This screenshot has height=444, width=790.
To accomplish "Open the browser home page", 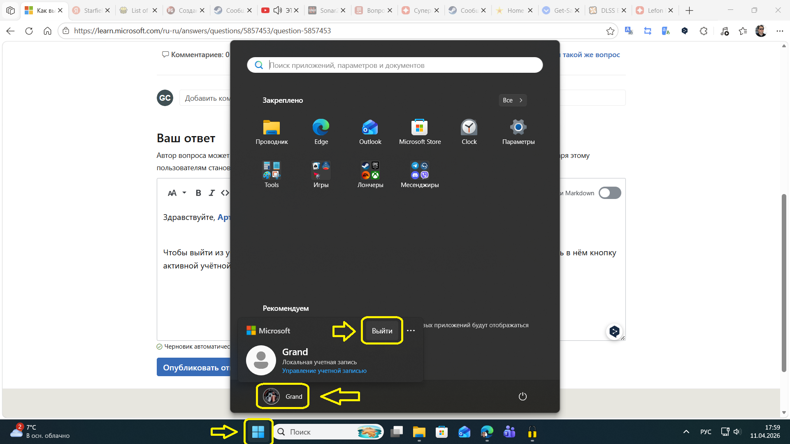I will click(47, 31).
